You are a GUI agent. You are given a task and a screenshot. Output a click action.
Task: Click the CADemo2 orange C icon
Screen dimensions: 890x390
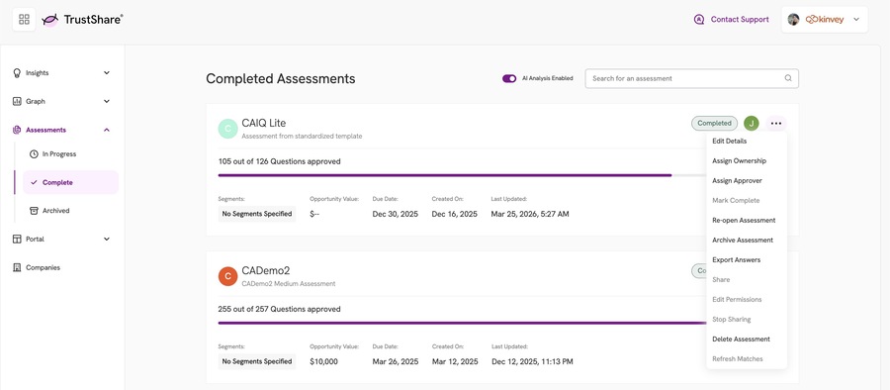tap(227, 276)
